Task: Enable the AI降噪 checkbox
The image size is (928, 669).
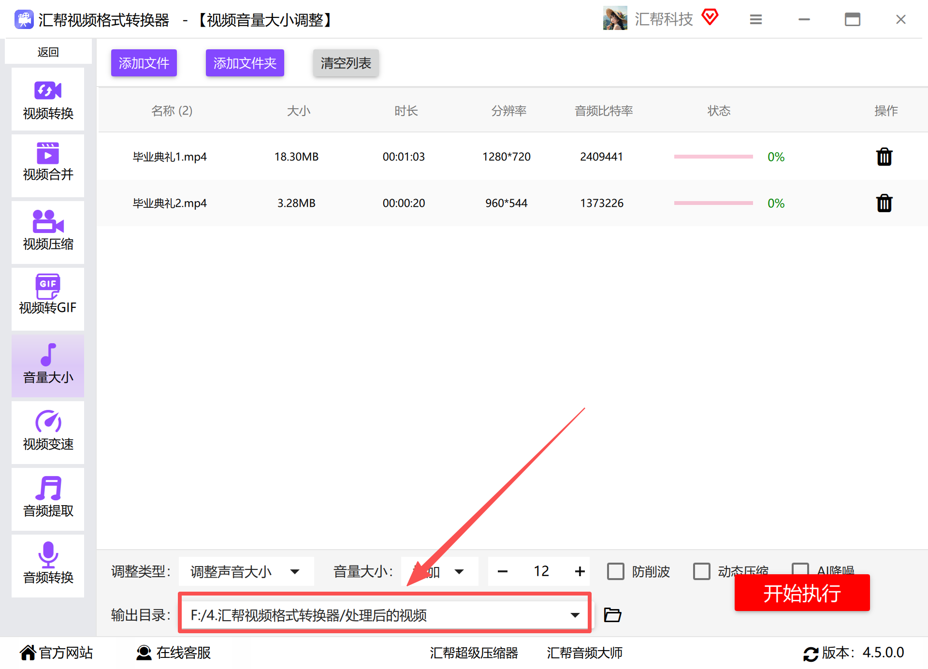Action: pos(800,569)
